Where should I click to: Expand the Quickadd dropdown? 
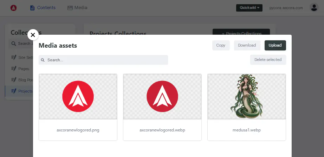(249, 8)
